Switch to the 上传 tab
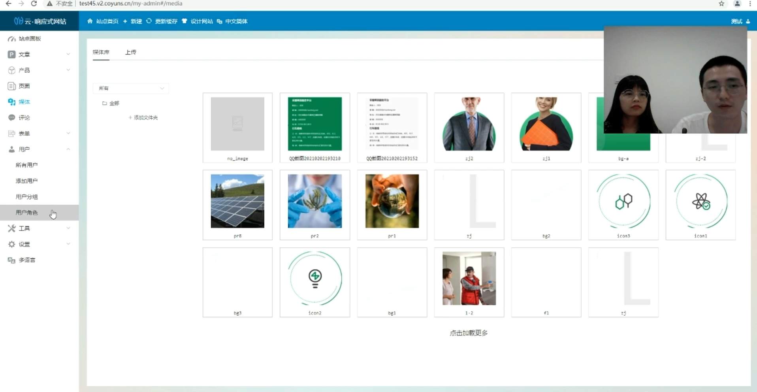This screenshot has height=392, width=757. [131, 52]
